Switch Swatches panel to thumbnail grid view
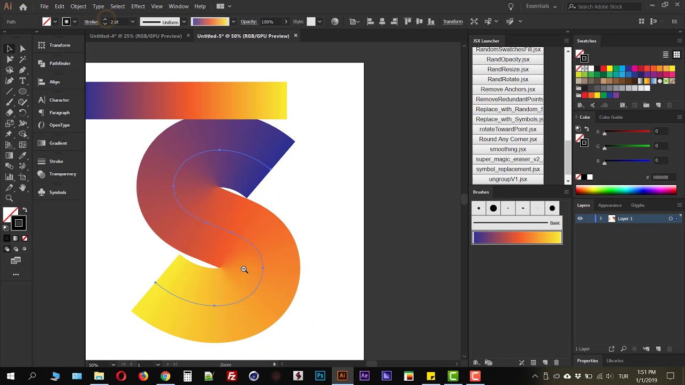This screenshot has width=685, height=385. point(676,55)
